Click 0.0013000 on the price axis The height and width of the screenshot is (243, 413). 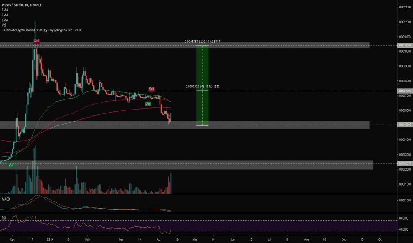pos(405,7)
